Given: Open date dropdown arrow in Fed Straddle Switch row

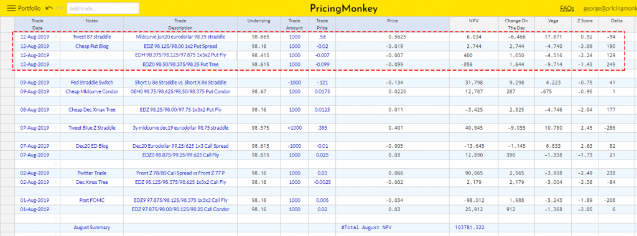Looking at the screenshot, I should (56, 83).
